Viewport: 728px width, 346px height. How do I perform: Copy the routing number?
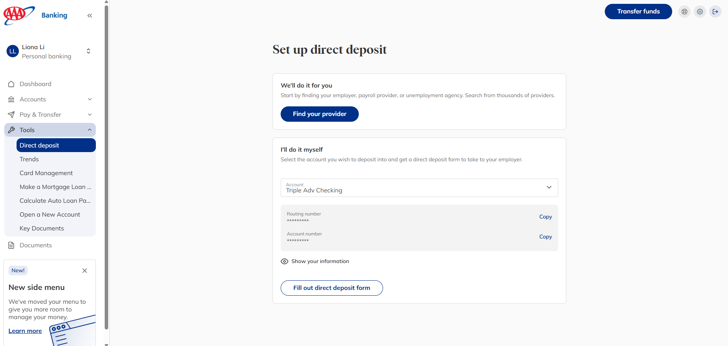[546, 217]
